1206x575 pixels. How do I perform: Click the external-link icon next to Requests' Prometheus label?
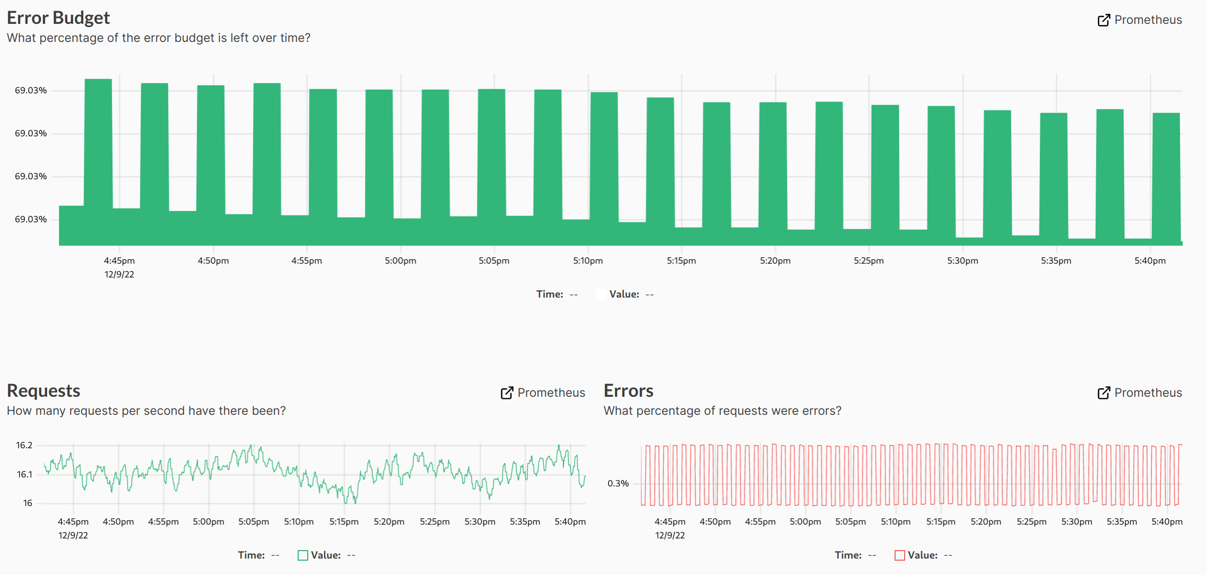coord(507,393)
